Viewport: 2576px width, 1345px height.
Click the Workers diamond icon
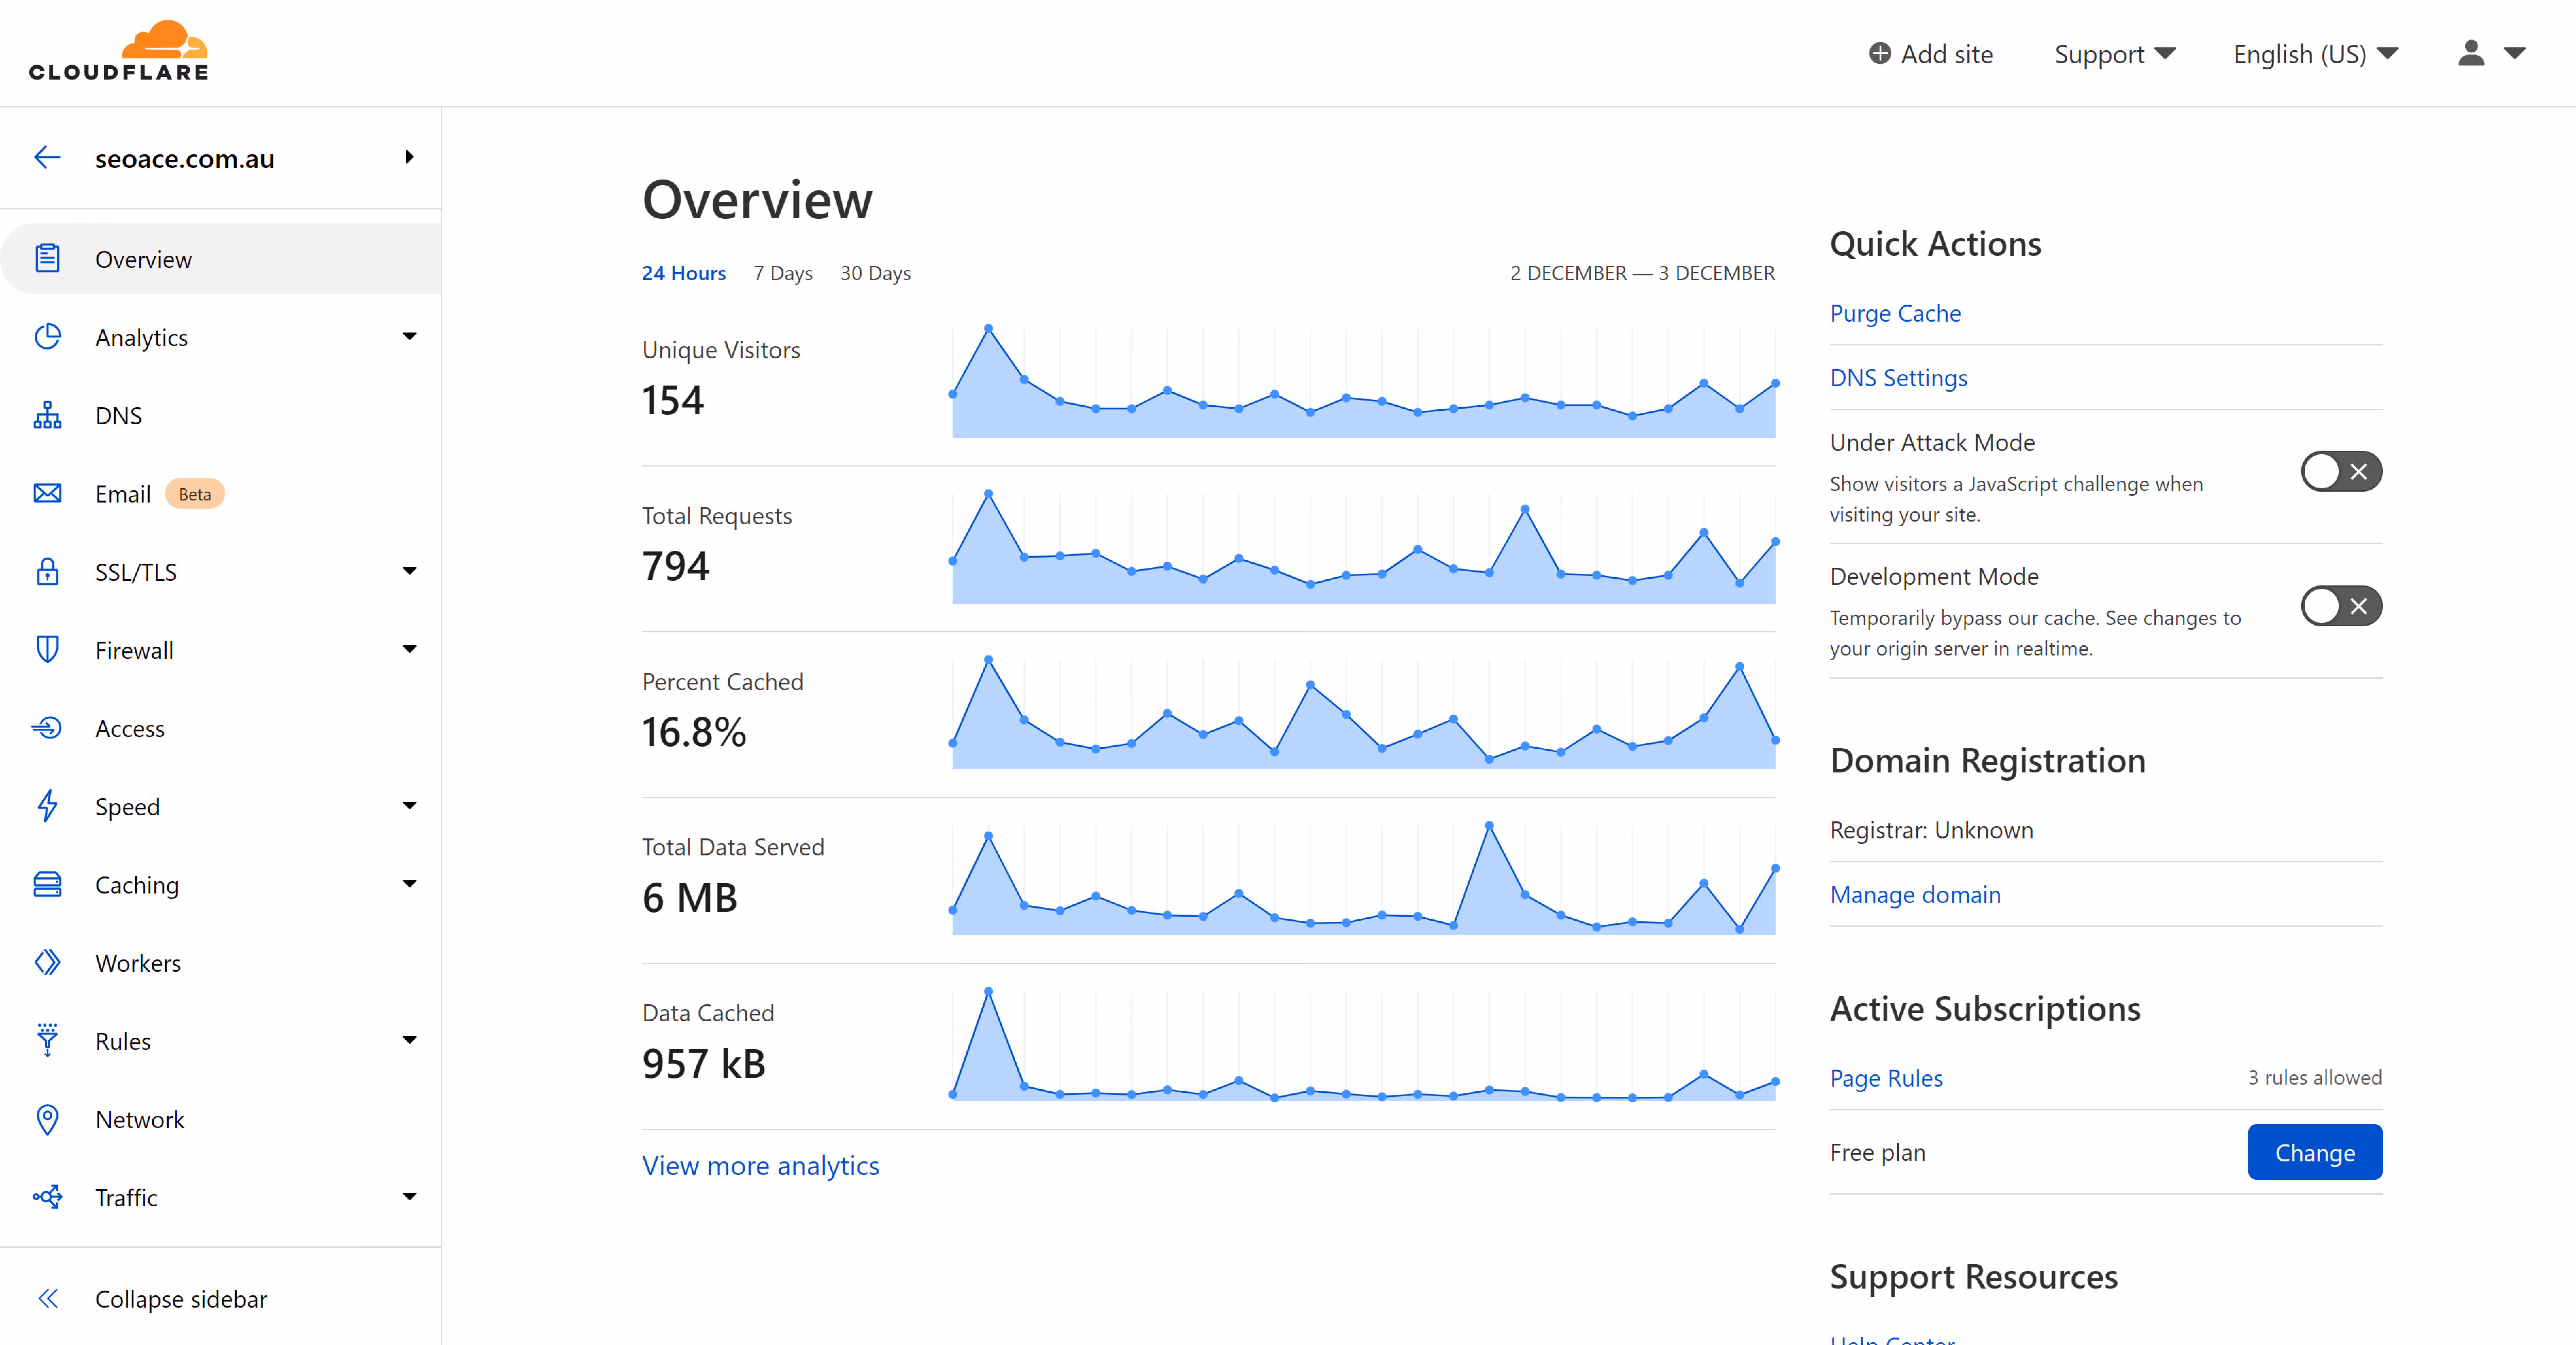(47, 962)
